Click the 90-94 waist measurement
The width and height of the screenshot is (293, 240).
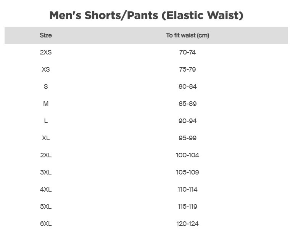point(187,121)
